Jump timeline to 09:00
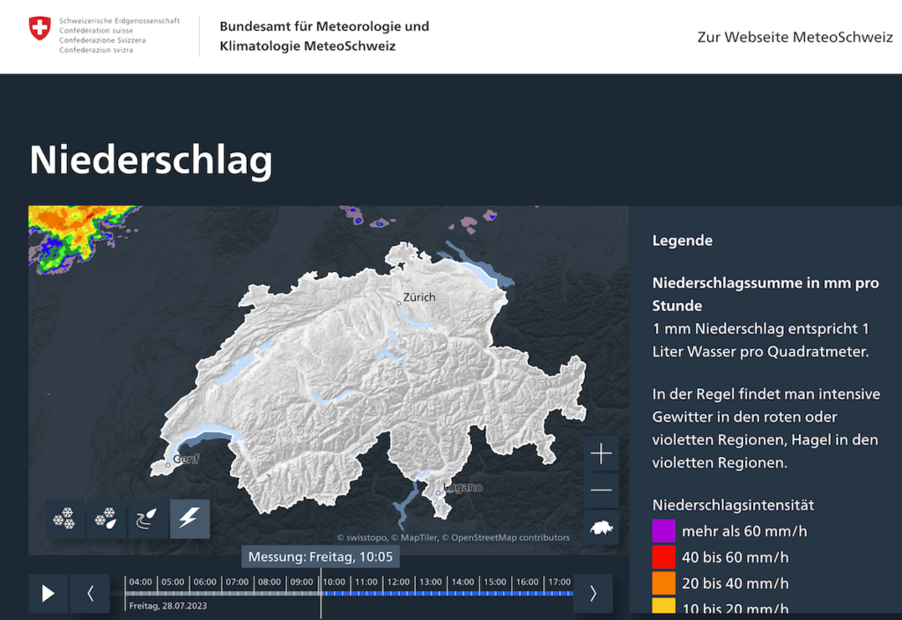Screen dimensions: 902x620 point(301,582)
